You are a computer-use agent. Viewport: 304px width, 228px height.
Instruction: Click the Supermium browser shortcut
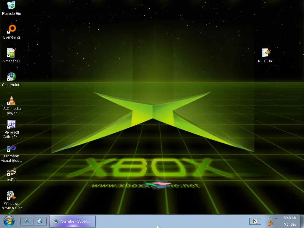pos(12,79)
